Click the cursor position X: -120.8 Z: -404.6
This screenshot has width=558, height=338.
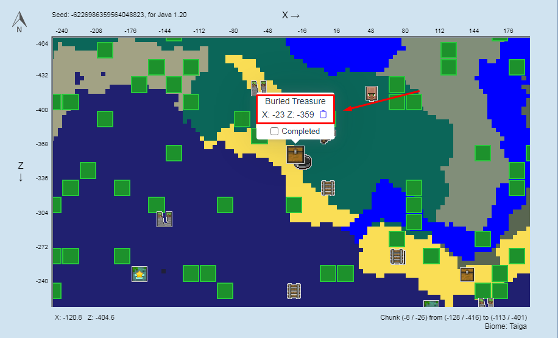click(x=85, y=317)
